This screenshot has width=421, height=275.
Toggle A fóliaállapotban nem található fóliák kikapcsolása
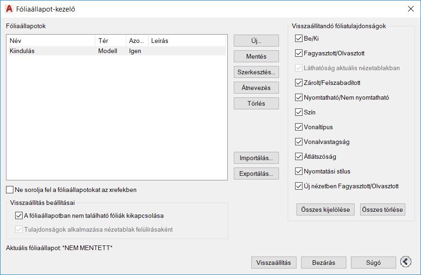[19, 215]
